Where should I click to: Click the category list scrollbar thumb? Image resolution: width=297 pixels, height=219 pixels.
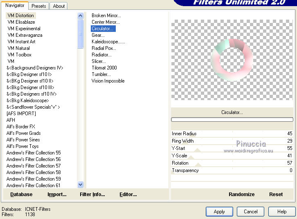click(81, 34)
